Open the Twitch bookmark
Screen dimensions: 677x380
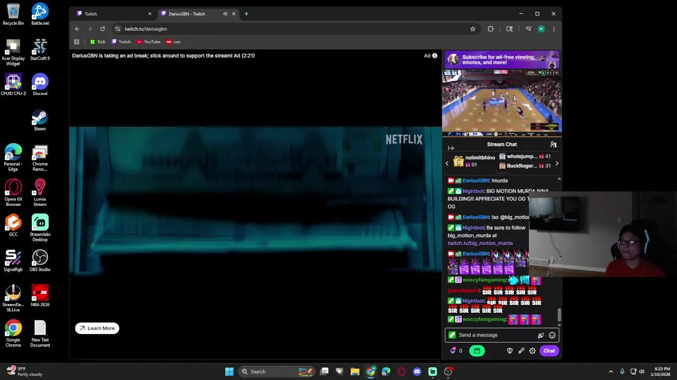coord(121,42)
